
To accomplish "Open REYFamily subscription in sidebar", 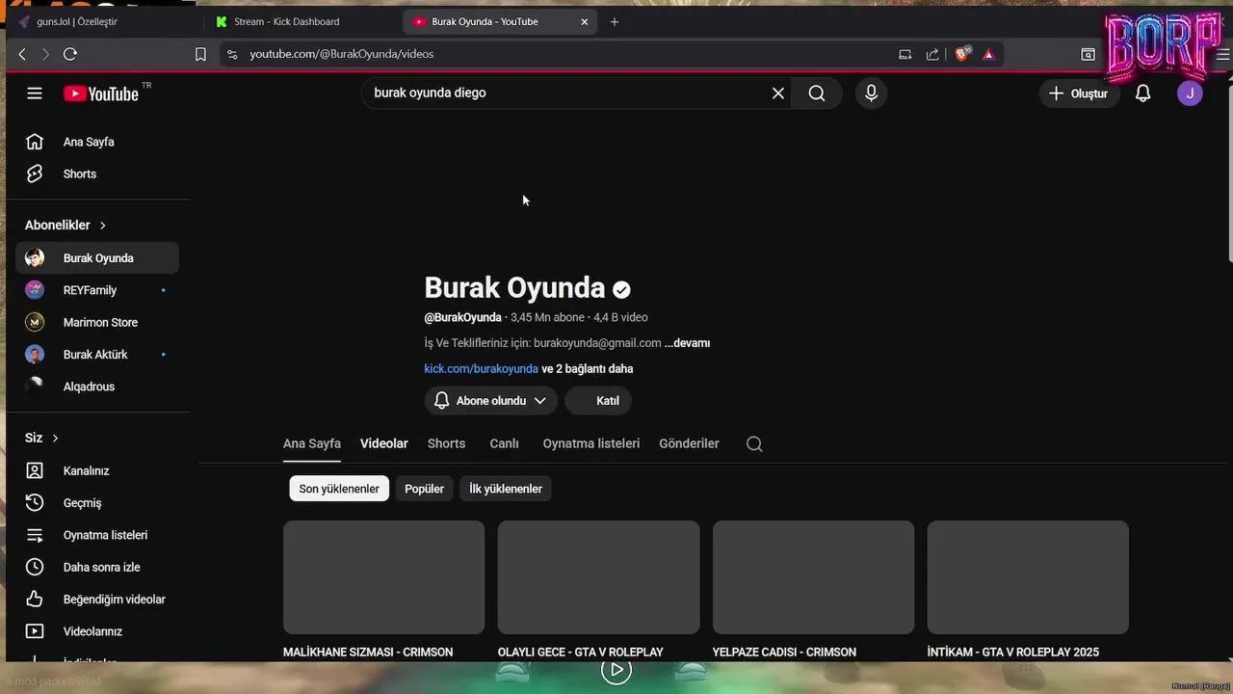I will 97,290.
